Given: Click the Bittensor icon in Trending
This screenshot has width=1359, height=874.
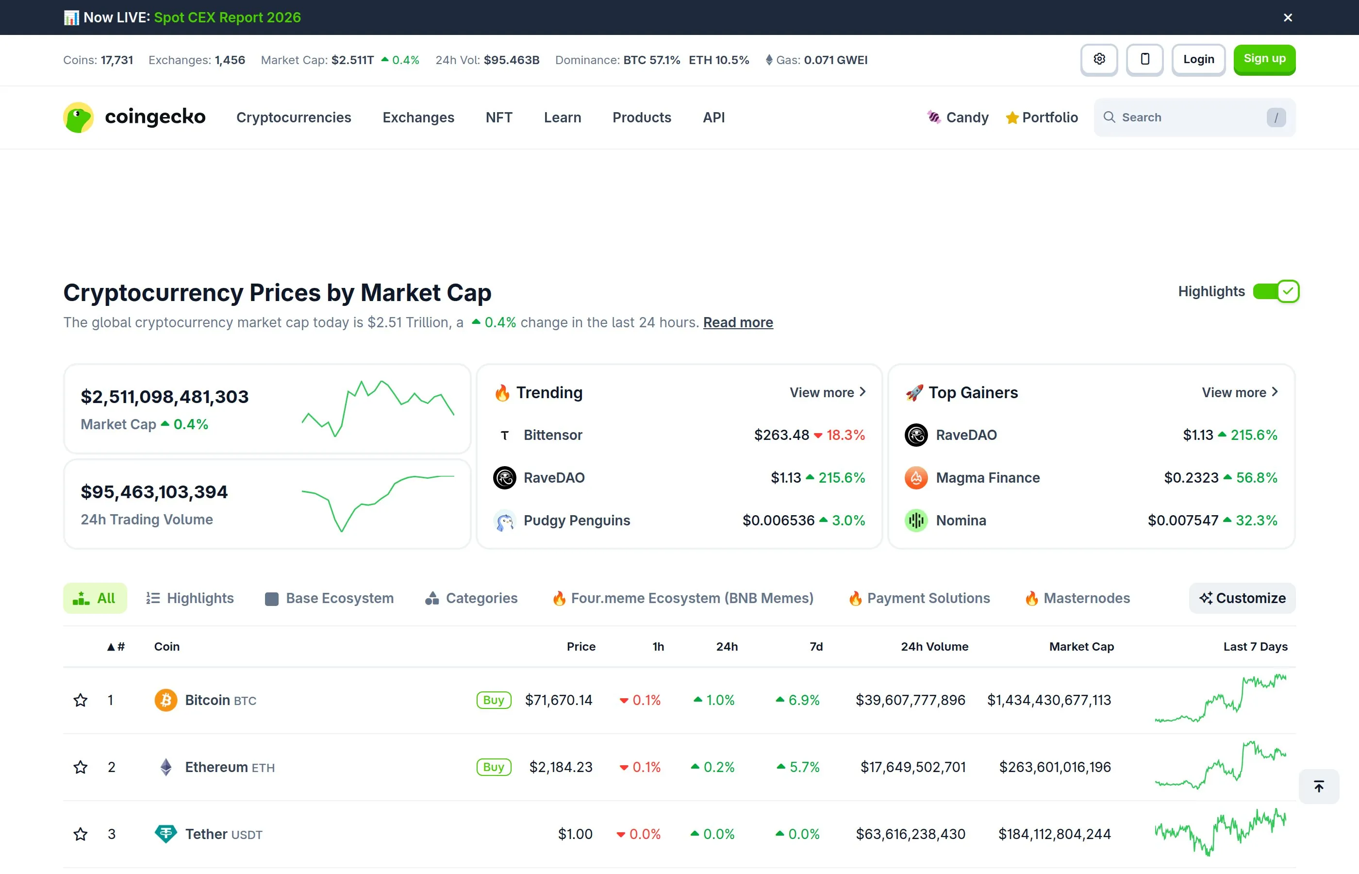Looking at the screenshot, I should [504, 435].
